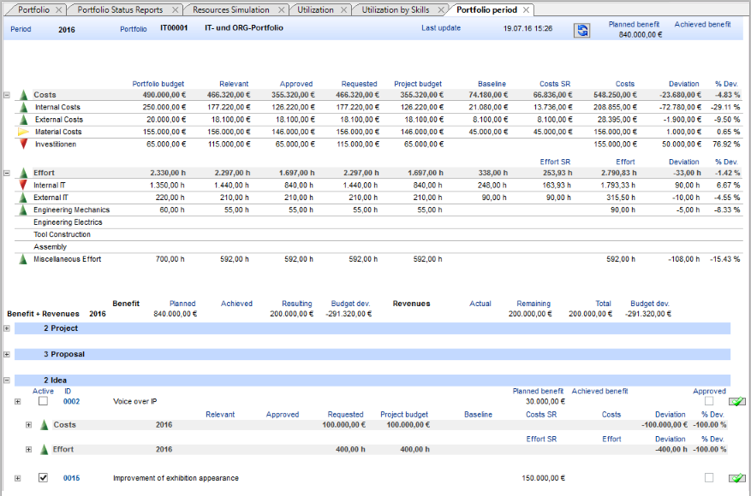Click green arrow for Engineering Mechanics
The width and height of the screenshot is (751, 496).
(x=23, y=210)
